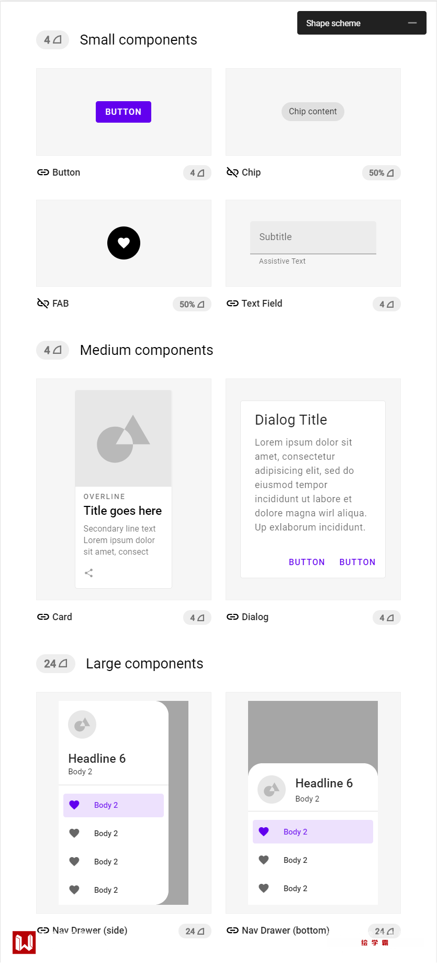The width and height of the screenshot is (437, 963).
Task: Click the Chip content chip
Action: click(x=313, y=112)
